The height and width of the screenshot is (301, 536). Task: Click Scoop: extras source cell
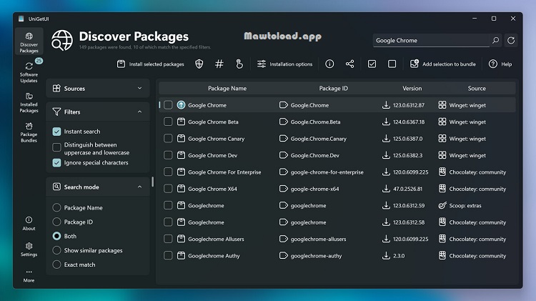point(465,206)
